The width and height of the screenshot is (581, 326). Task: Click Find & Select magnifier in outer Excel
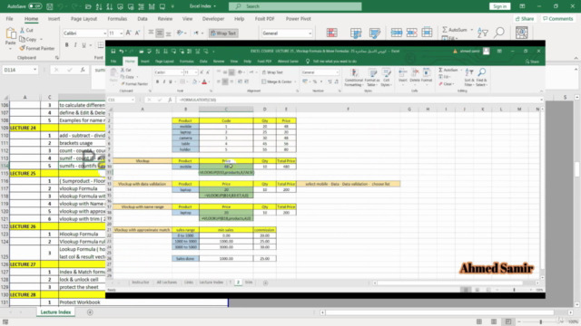click(x=499, y=33)
